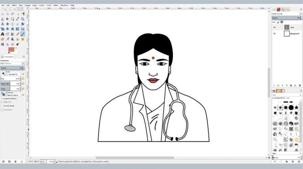
Task: Select the Paintbrush tool
Action: click(23, 34)
